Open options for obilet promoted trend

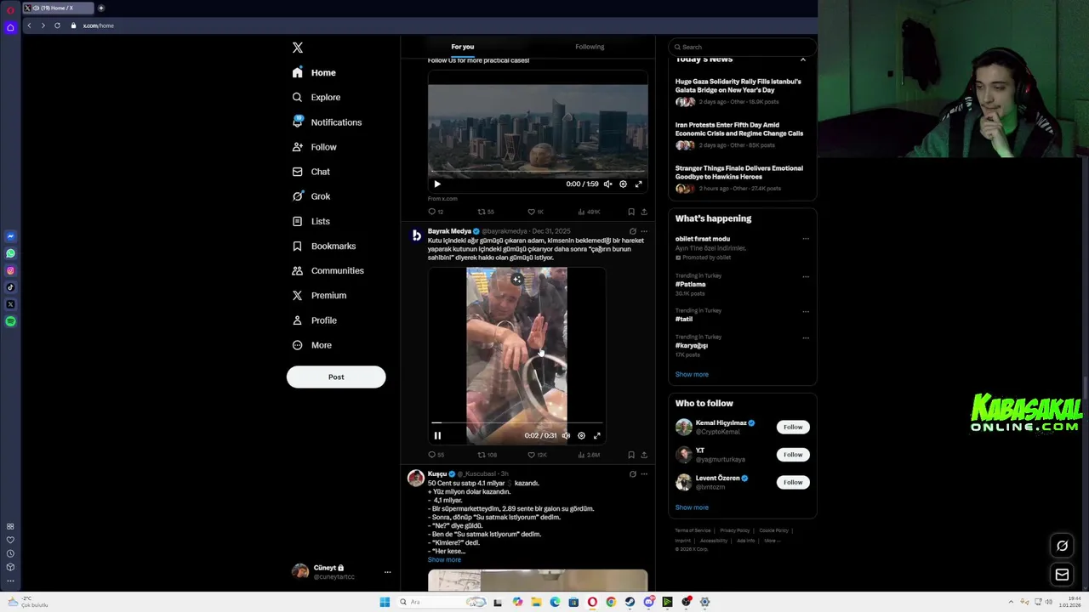tap(806, 239)
